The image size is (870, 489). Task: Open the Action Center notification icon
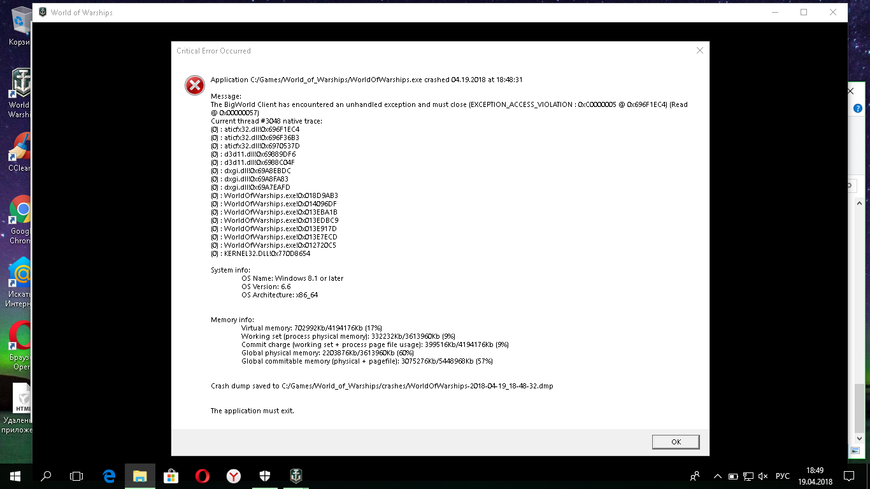click(x=849, y=476)
